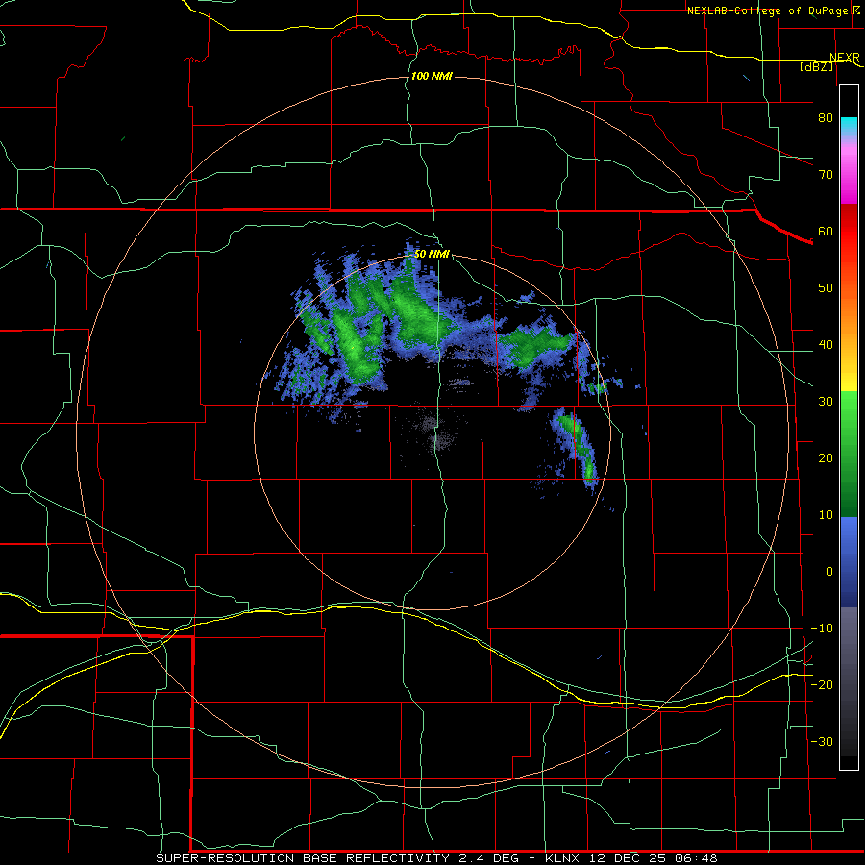Click the '50 NMI' range ring label
The height and width of the screenshot is (865, 865).
[432, 255]
